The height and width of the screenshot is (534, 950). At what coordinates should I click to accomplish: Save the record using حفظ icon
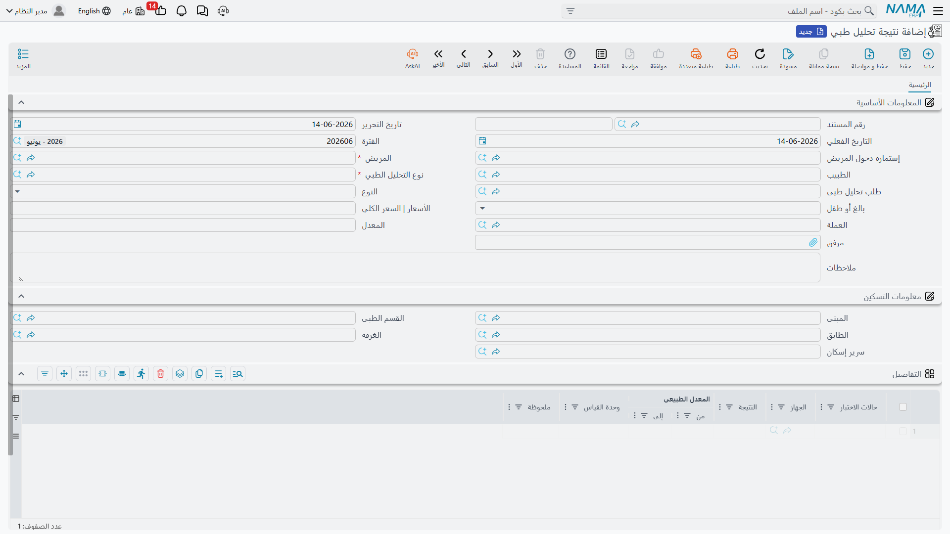tap(905, 58)
